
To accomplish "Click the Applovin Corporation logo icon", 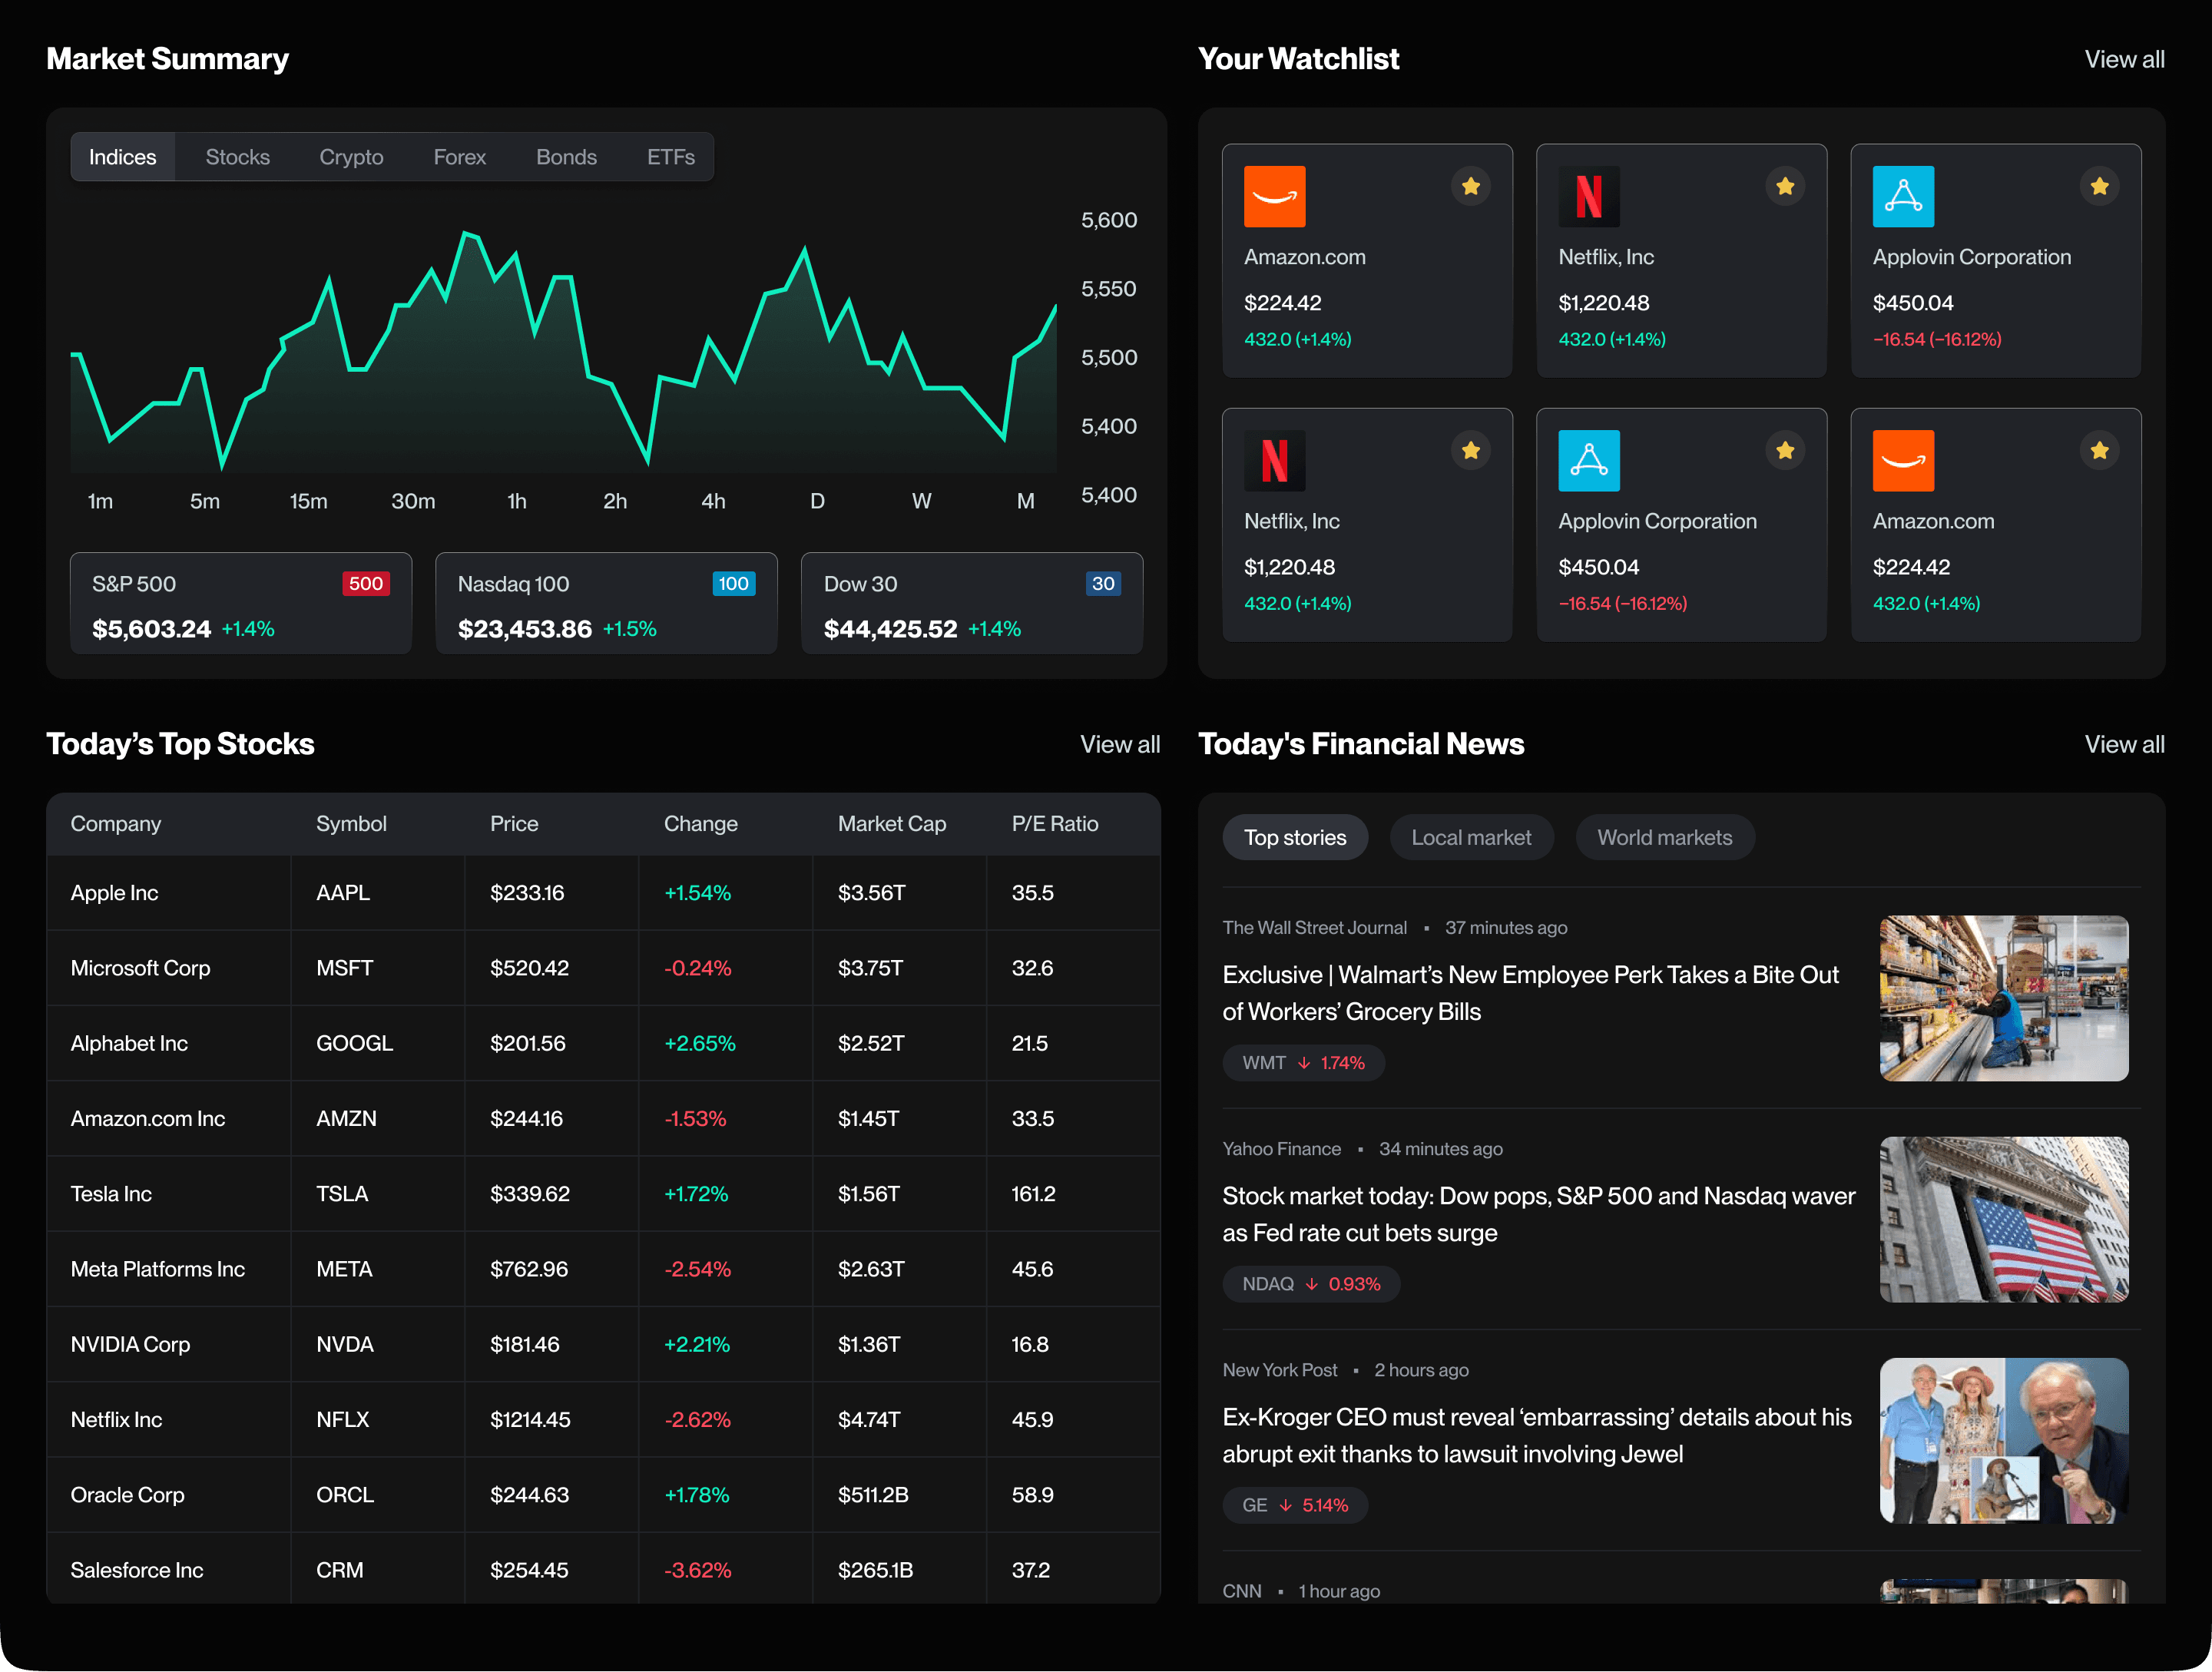I will [x=1904, y=197].
